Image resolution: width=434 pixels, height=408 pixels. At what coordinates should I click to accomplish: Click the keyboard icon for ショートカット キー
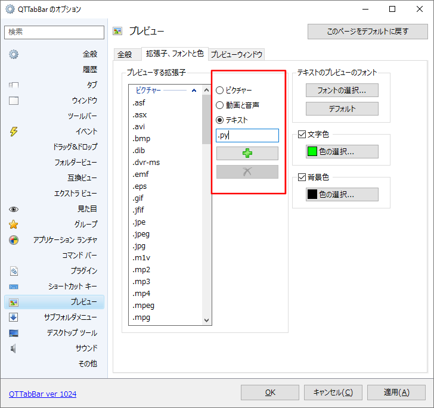[x=14, y=286]
